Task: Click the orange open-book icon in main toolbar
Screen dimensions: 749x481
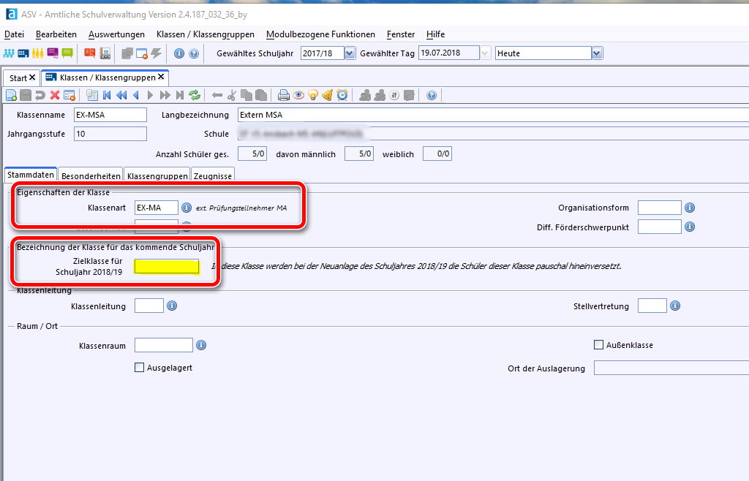Action: pyautogui.click(x=90, y=53)
